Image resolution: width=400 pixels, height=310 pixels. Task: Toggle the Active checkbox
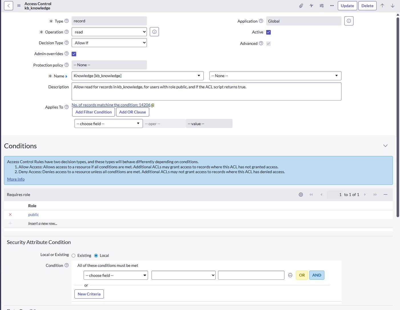(x=268, y=32)
